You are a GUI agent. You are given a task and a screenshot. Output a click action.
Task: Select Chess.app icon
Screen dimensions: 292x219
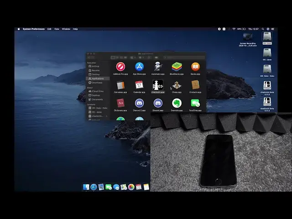pos(177,85)
